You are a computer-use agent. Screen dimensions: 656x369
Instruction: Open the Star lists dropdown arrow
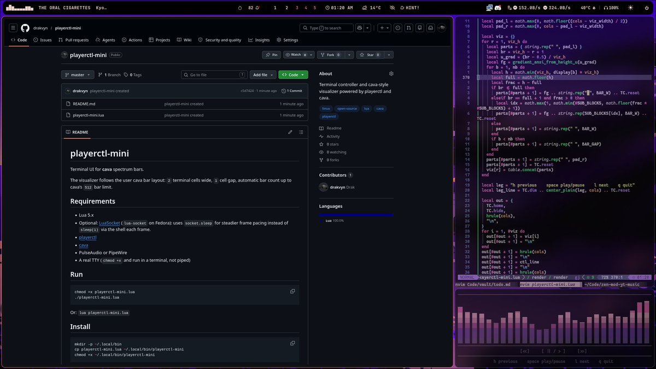point(389,55)
